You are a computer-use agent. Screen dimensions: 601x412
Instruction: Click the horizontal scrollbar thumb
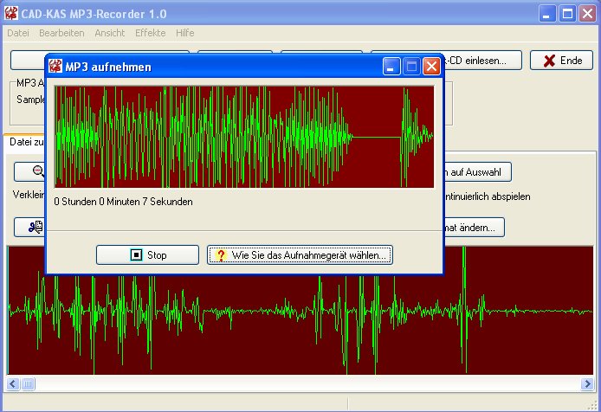pyautogui.click(x=29, y=383)
